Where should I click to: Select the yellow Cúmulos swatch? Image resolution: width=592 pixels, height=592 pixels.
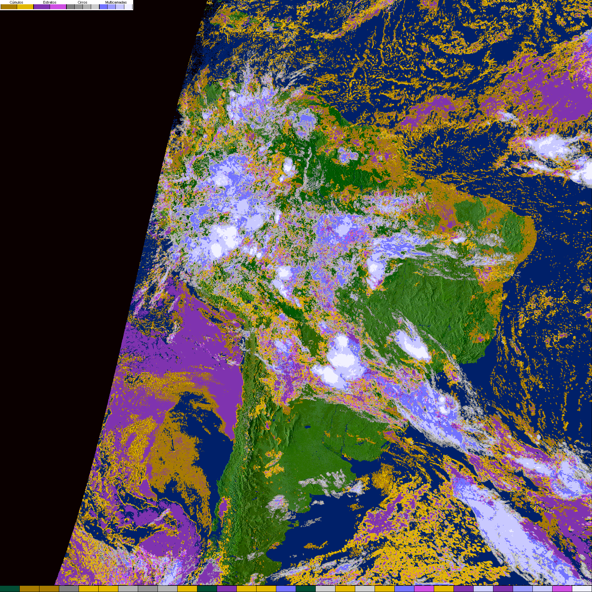coord(25,7)
